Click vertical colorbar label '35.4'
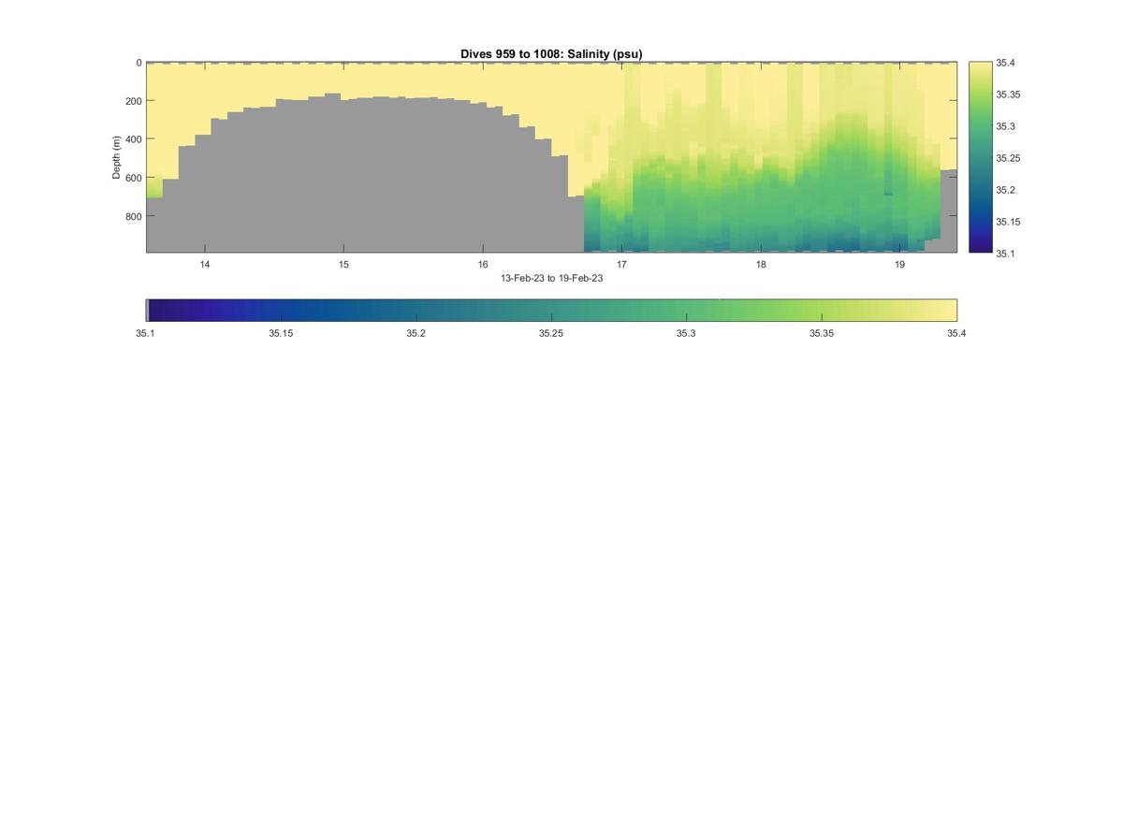The image size is (1123, 828). pyautogui.click(x=1006, y=63)
